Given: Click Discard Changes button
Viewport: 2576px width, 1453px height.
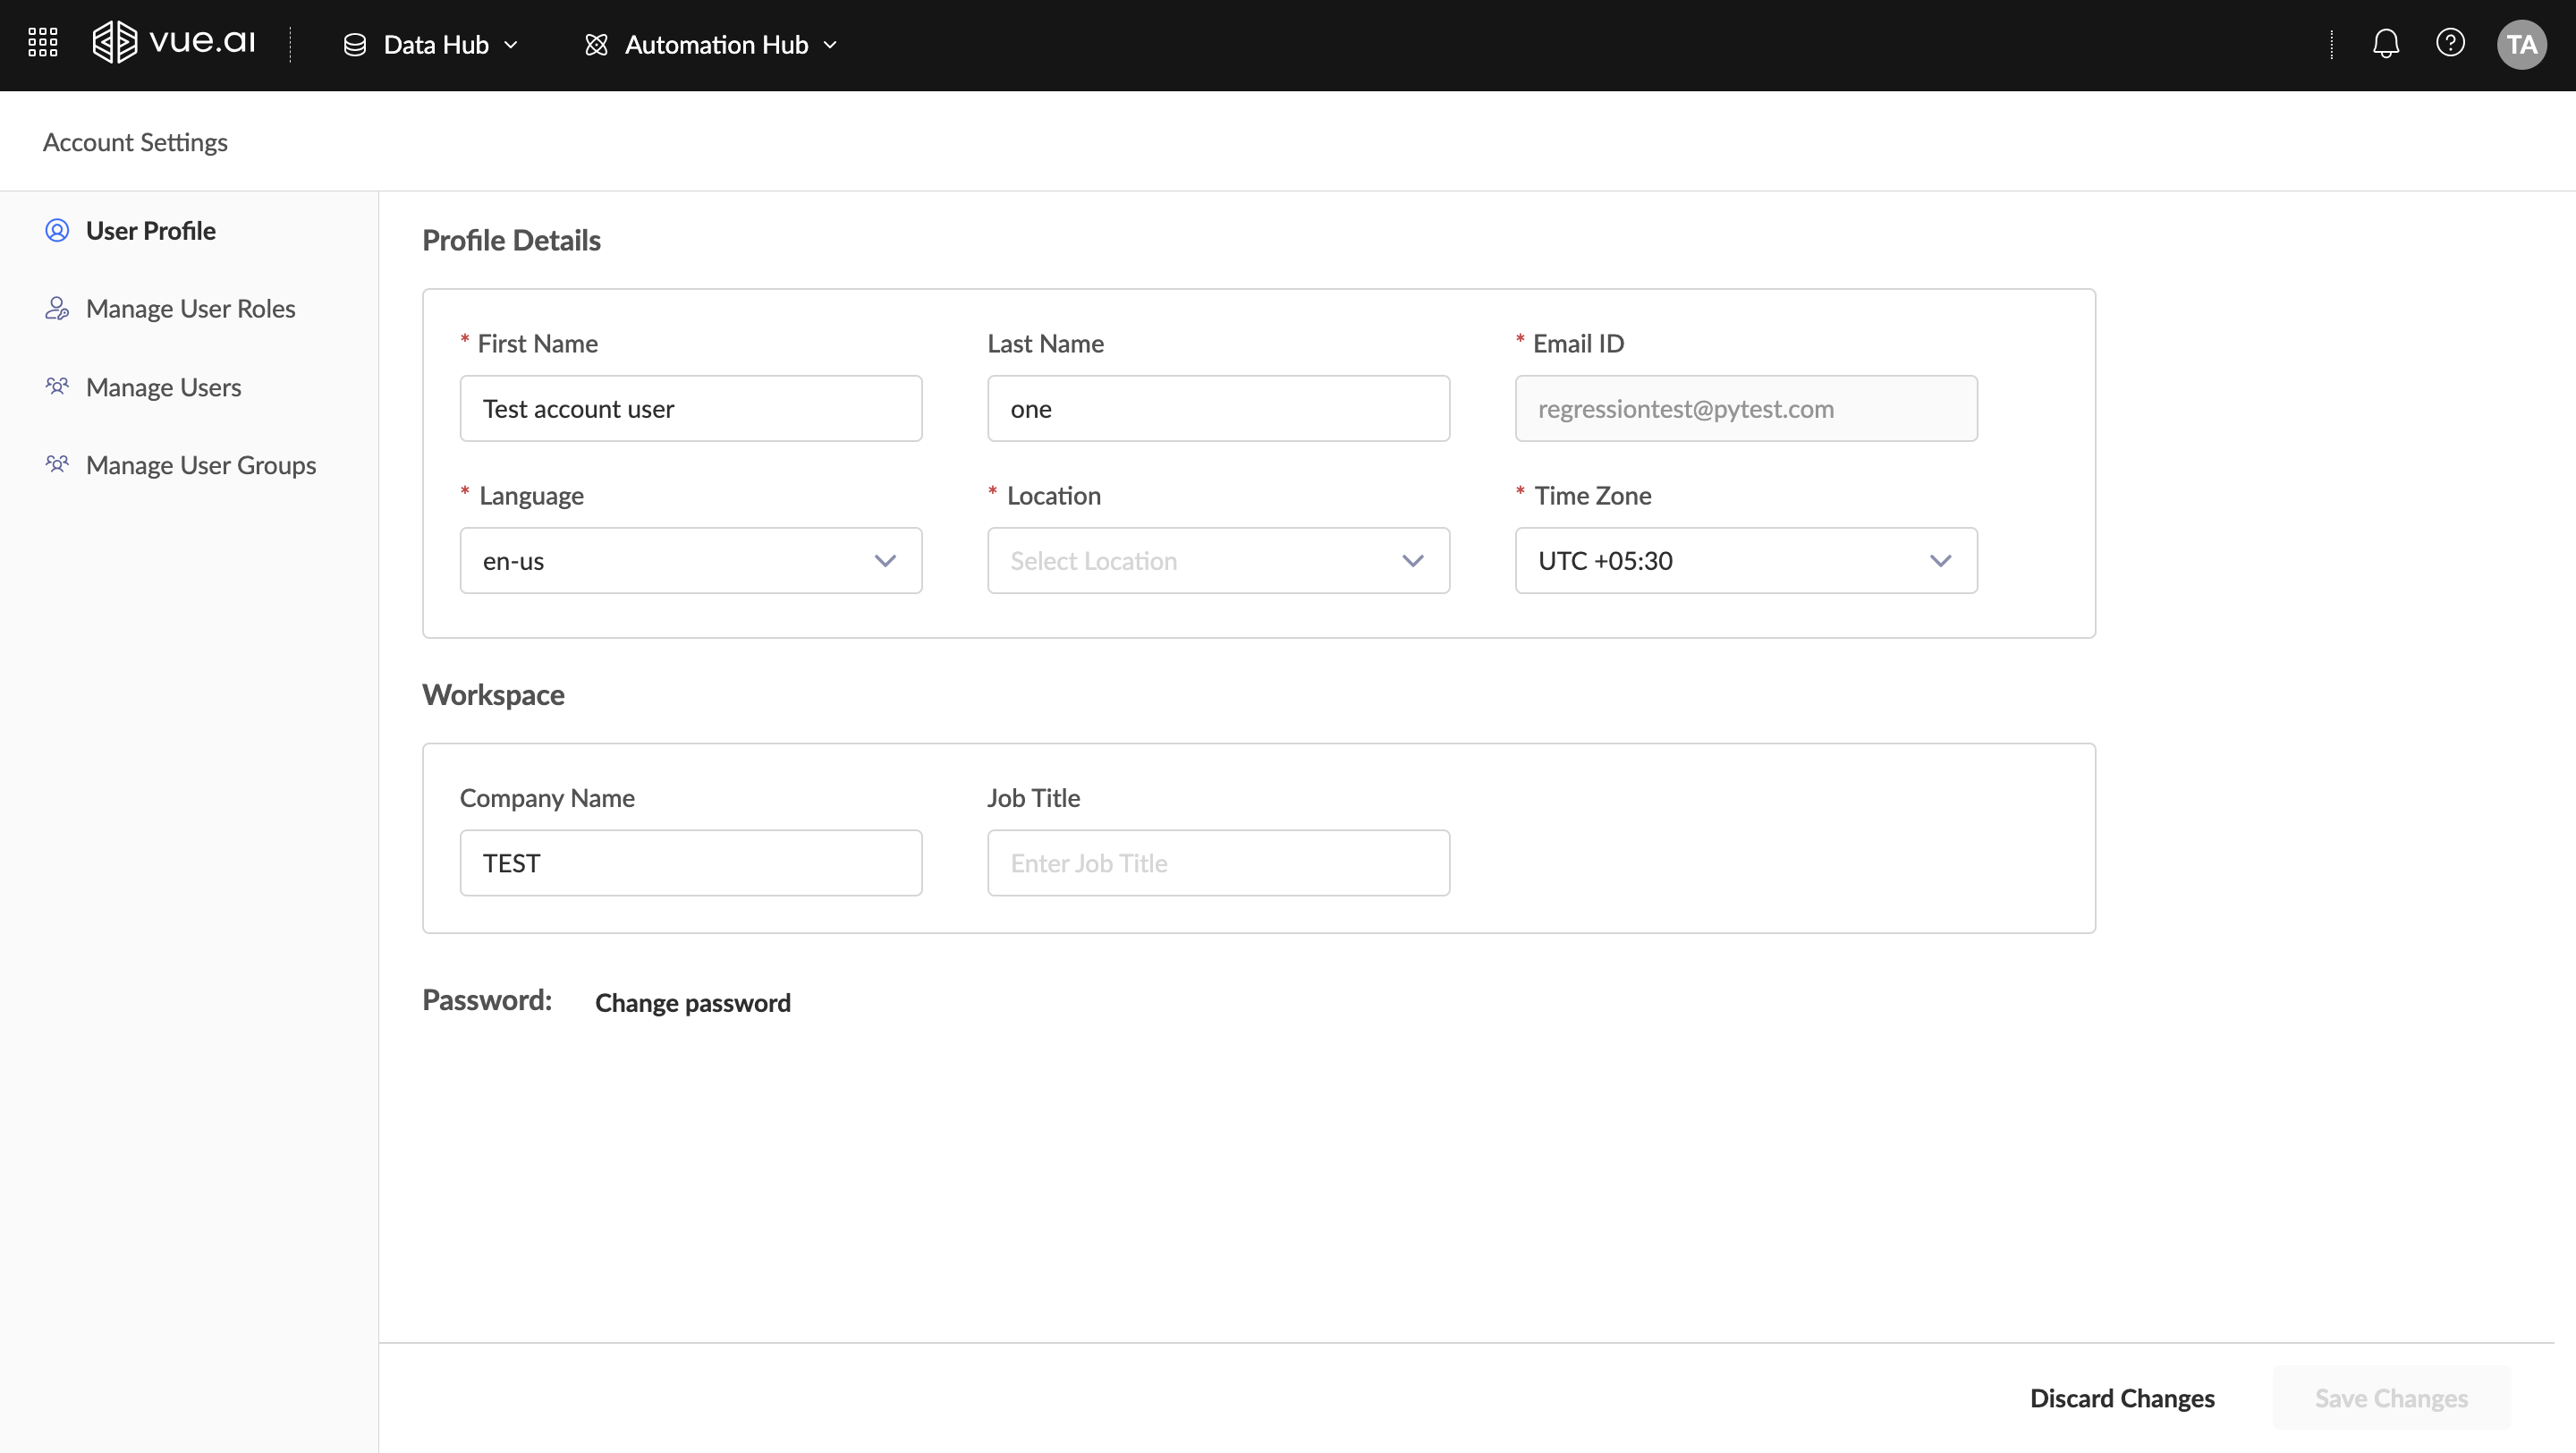Looking at the screenshot, I should pyautogui.click(x=2122, y=1398).
